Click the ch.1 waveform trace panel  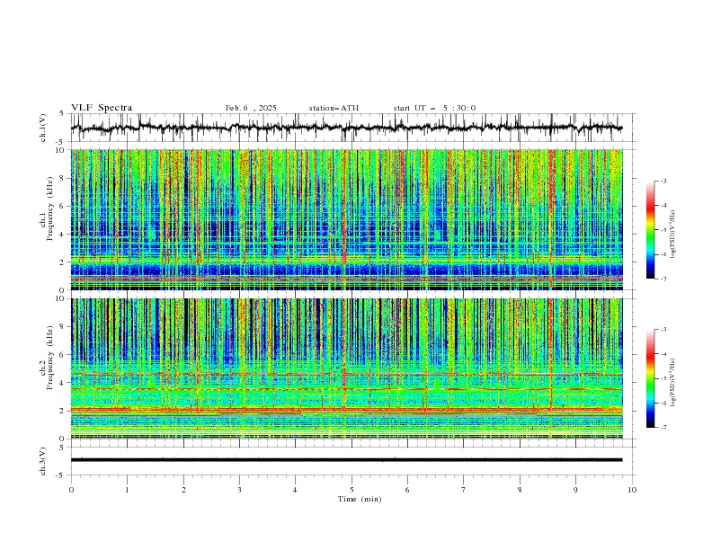(x=352, y=128)
